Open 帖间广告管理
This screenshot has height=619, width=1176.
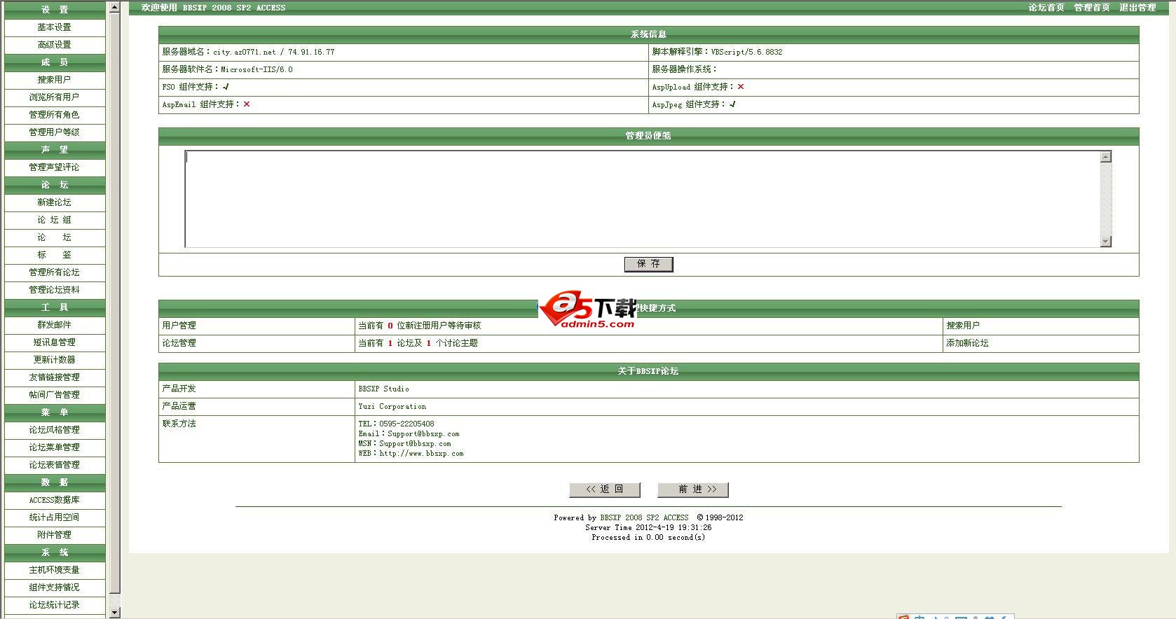click(x=54, y=395)
